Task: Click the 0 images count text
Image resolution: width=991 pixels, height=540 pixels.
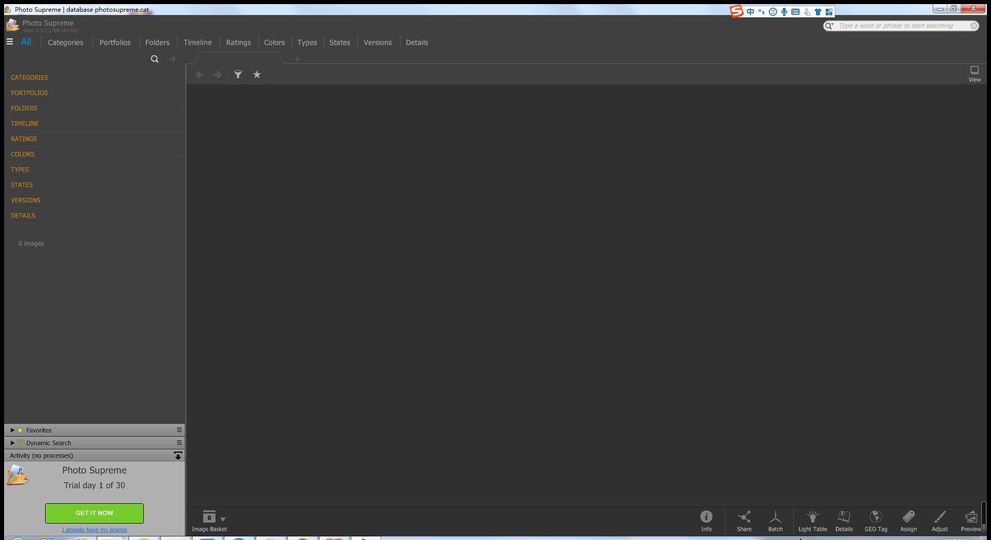Action: (x=31, y=243)
